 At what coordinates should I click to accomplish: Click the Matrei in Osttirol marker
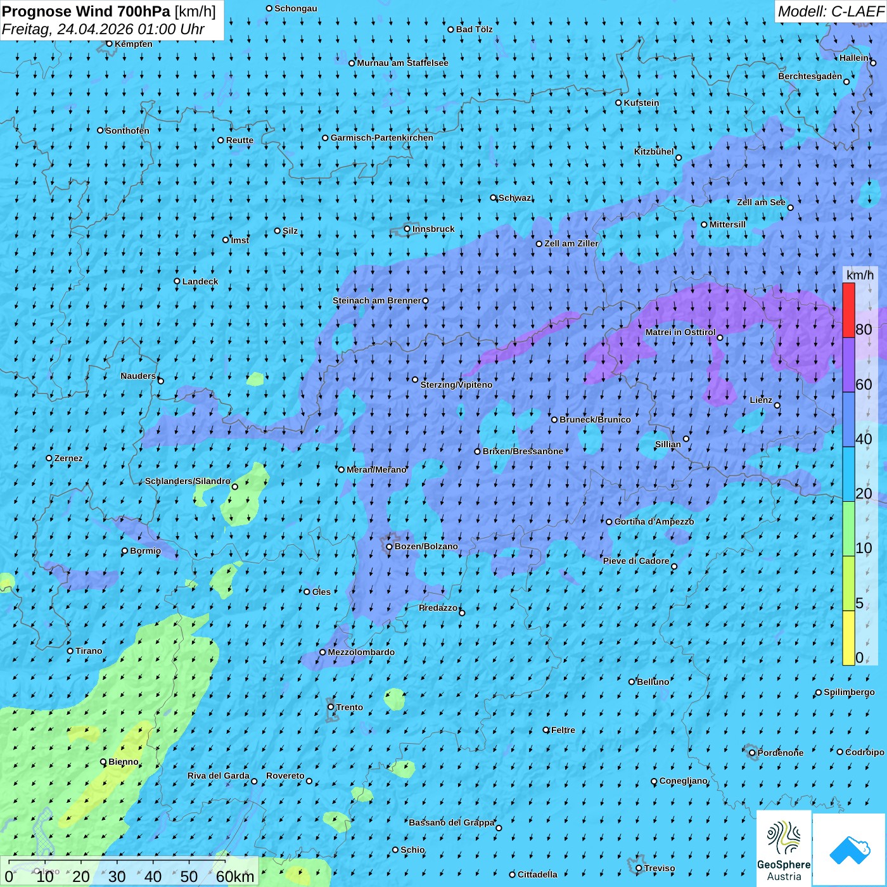(720, 338)
